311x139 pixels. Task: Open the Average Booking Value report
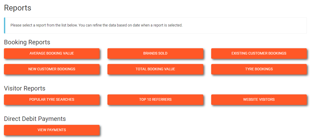(52, 53)
